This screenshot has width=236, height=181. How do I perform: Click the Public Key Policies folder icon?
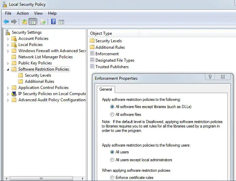(14, 63)
